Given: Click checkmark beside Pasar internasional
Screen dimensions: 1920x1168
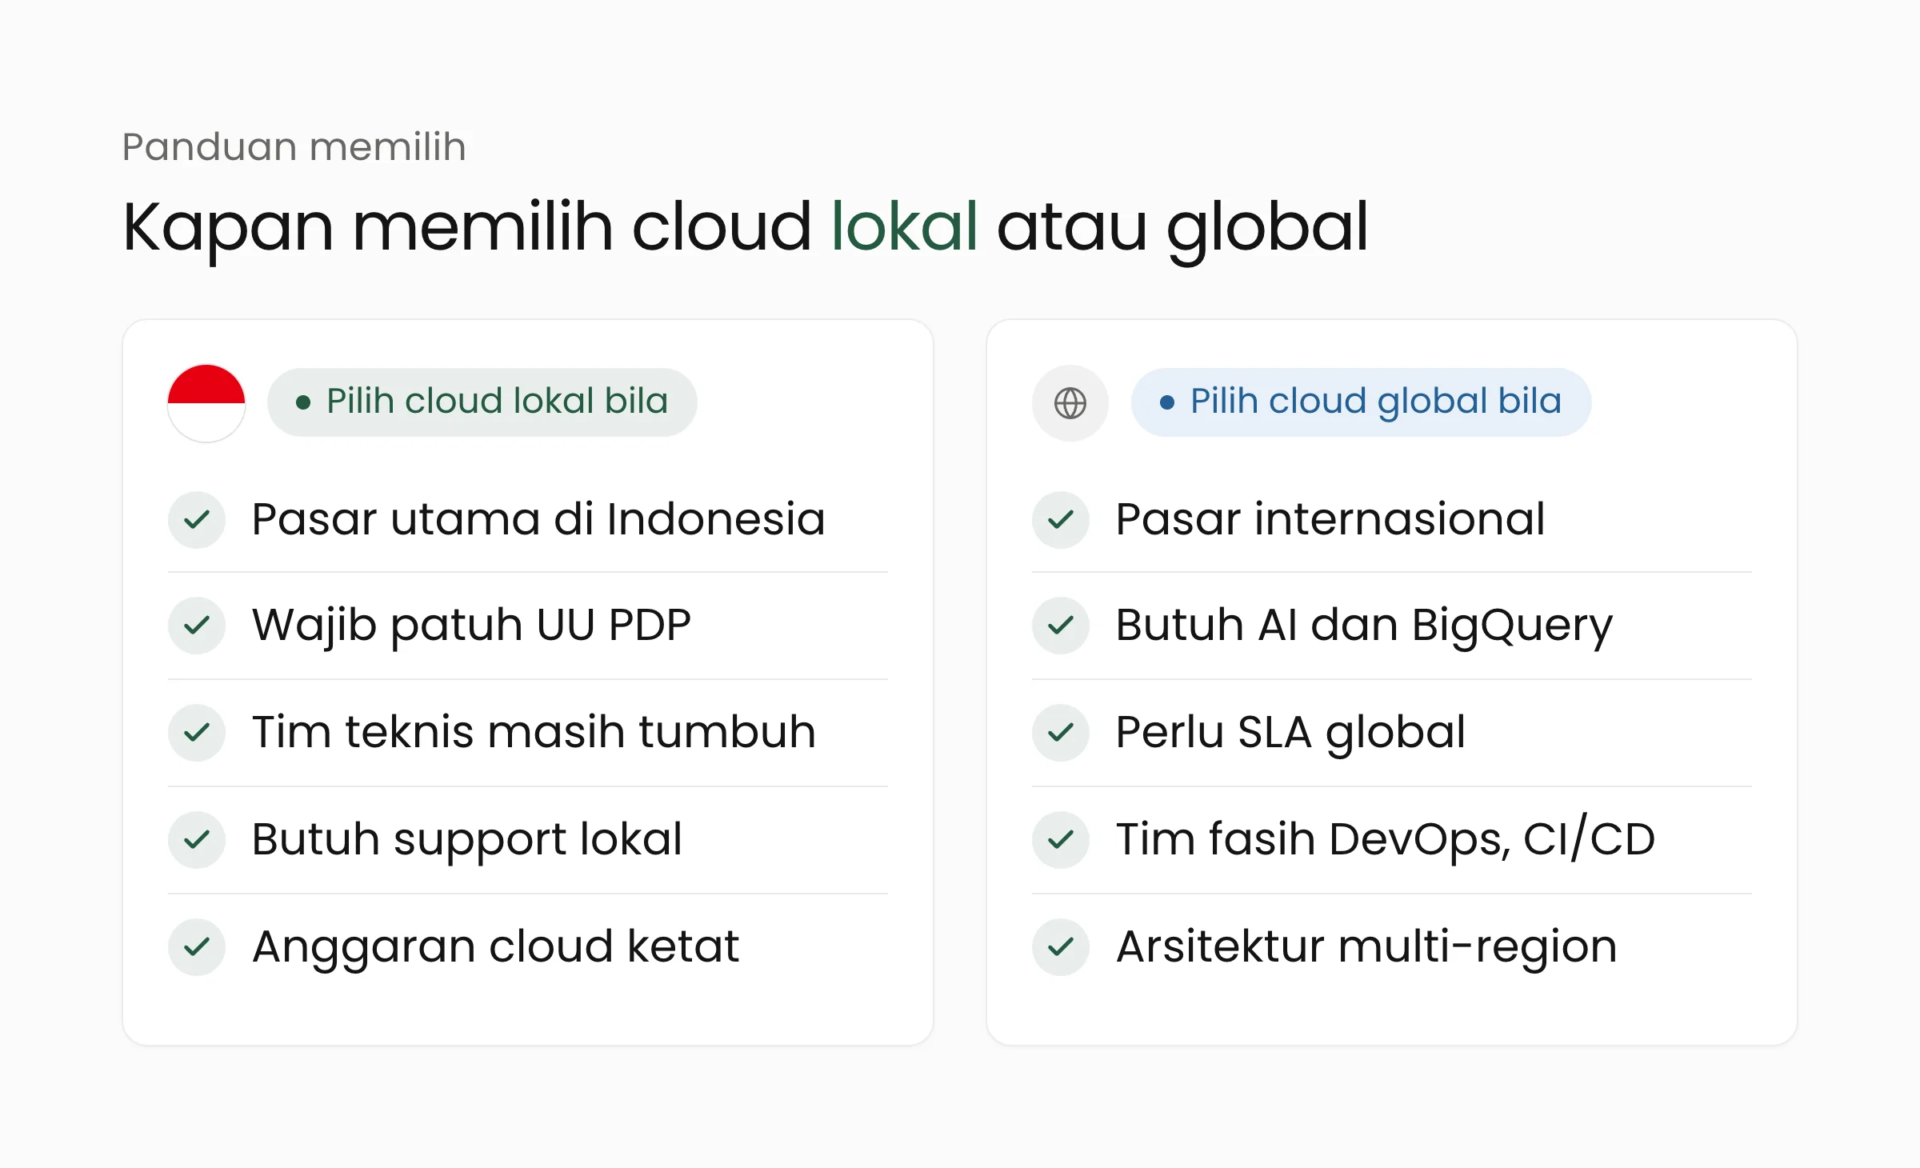Looking at the screenshot, I should click(x=1061, y=520).
